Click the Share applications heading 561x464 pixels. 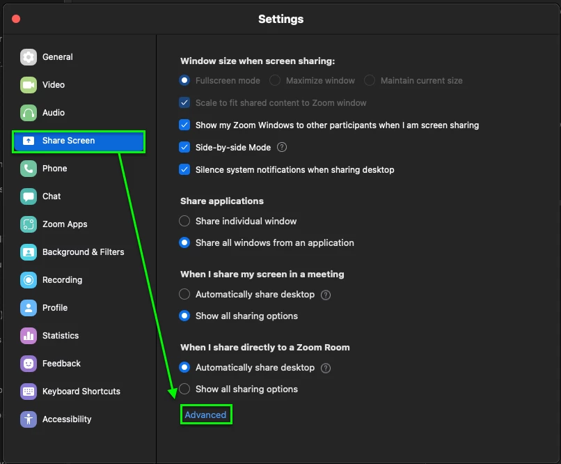pyautogui.click(x=222, y=201)
